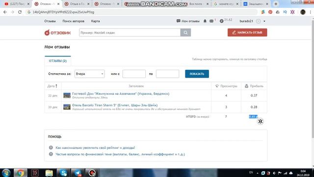Click profit value 0.28
314x177 pixels.
point(254,107)
